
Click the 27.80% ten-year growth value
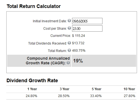(130, 96)
